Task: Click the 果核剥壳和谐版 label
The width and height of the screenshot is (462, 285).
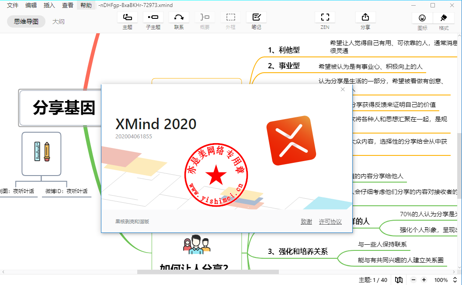Action: 132,222
